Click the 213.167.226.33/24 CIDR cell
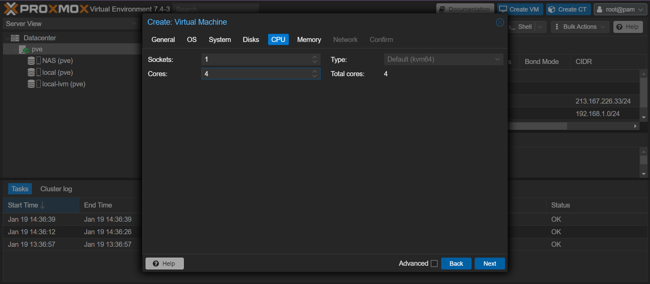 603,101
